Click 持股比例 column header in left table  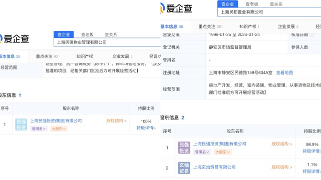click(x=146, y=108)
